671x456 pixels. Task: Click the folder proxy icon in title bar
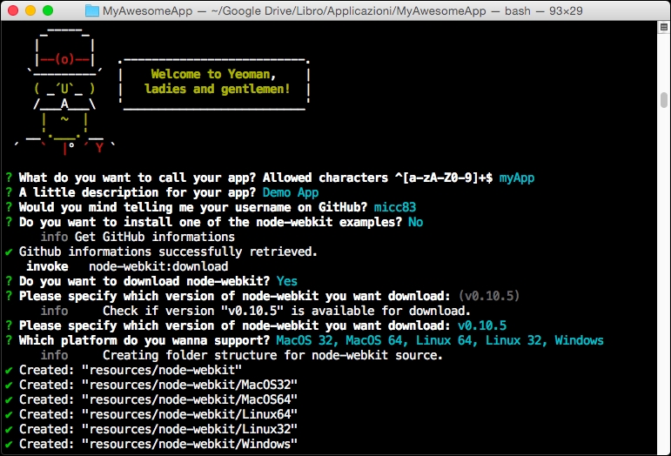pyautogui.click(x=92, y=10)
